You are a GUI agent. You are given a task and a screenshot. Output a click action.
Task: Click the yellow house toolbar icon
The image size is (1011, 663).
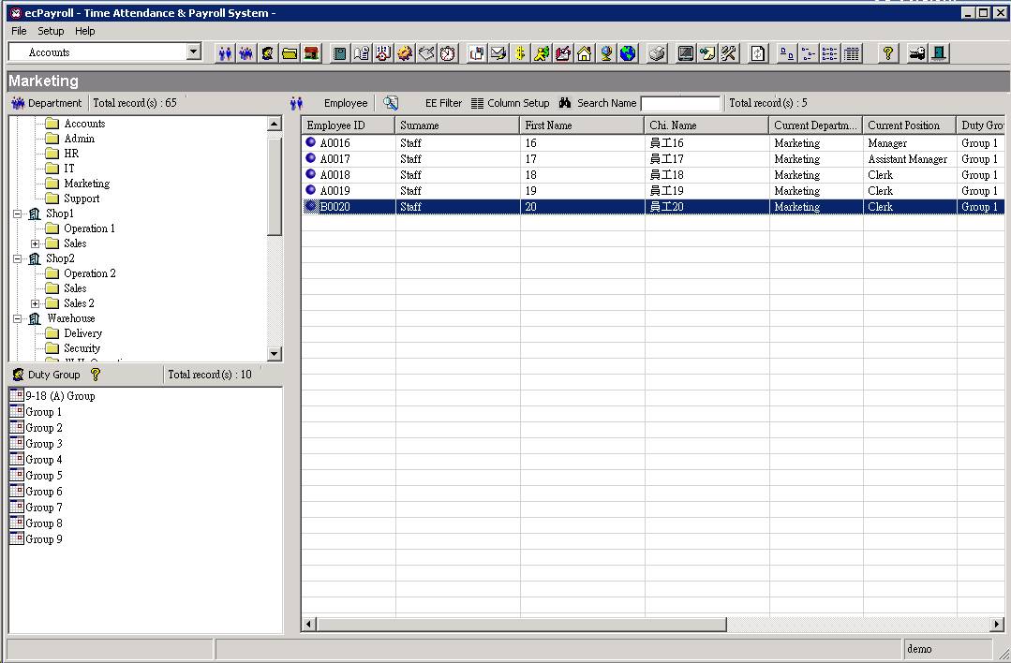click(584, 53)
